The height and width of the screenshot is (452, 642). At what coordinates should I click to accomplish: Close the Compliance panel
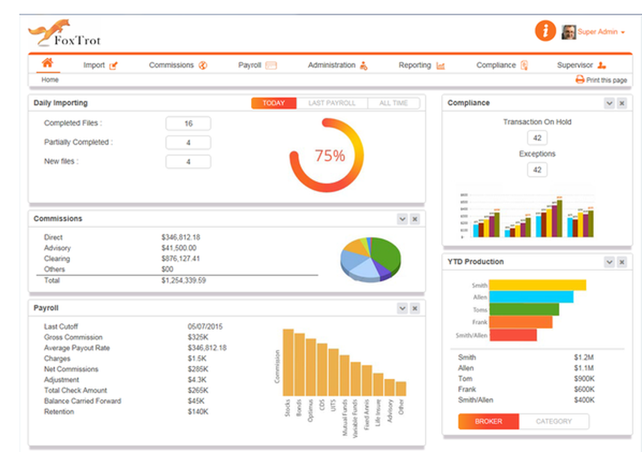[621, 103]
